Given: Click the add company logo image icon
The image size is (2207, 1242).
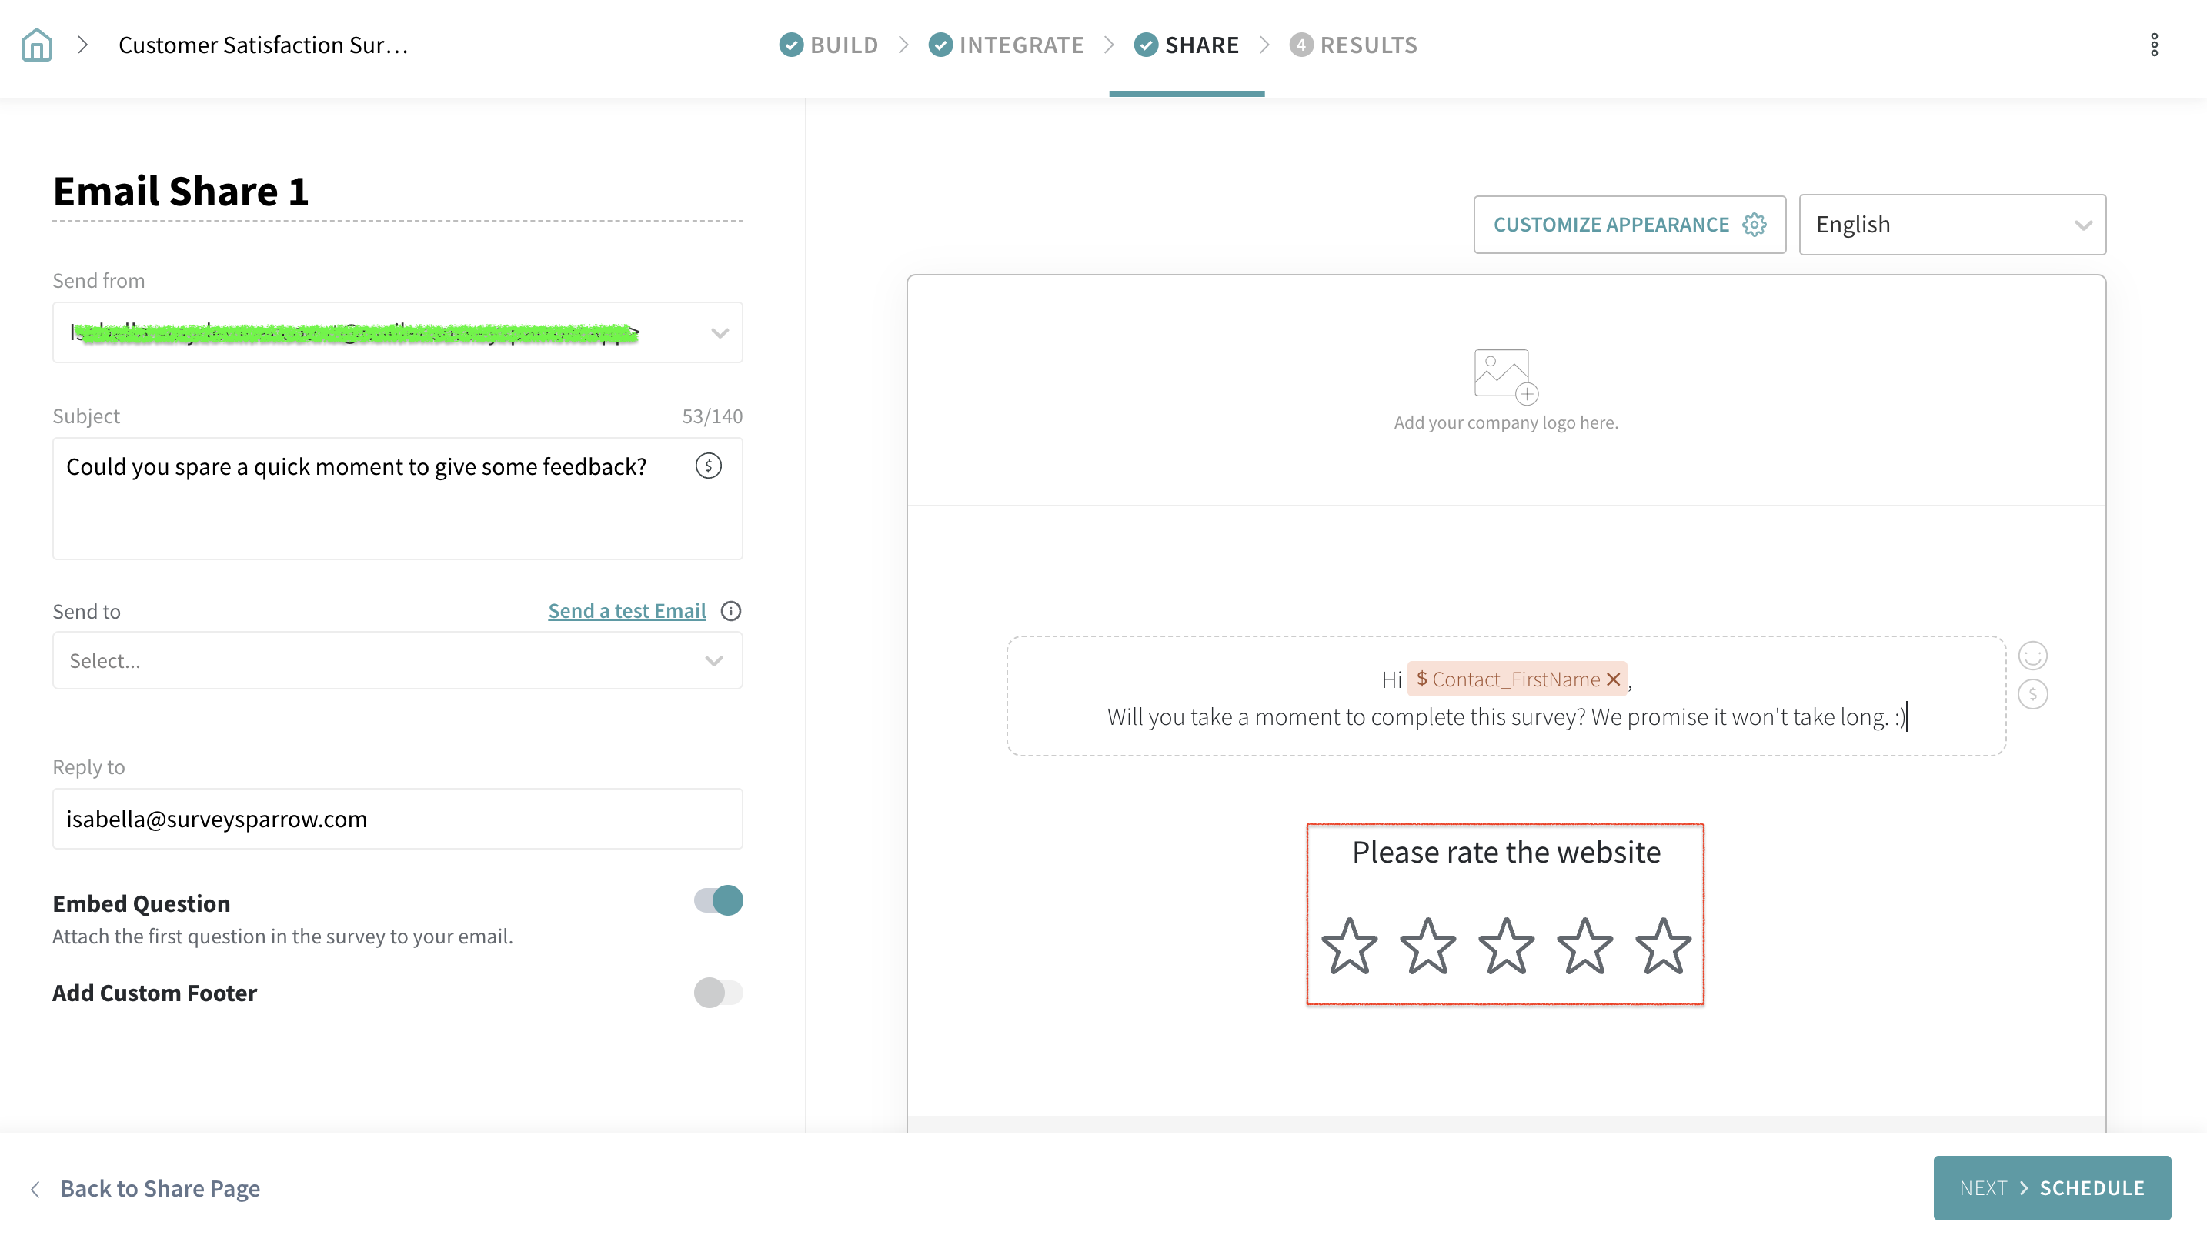Looking at the screenshot, I should tap(1505, 376).
